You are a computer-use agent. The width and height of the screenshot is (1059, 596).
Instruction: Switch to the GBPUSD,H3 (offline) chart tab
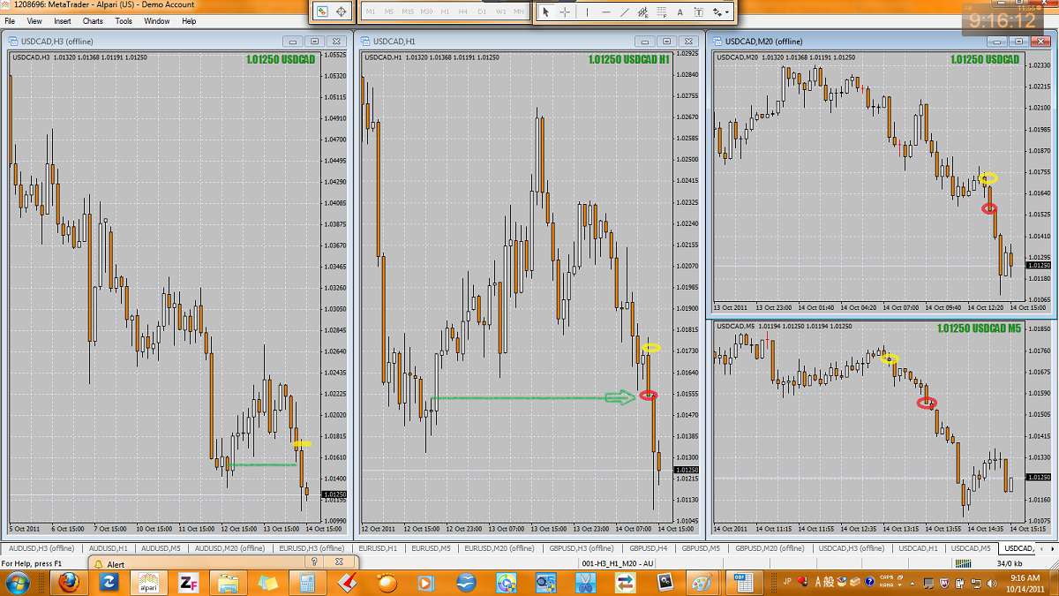583,548
